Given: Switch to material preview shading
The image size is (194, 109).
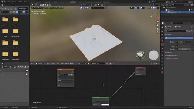Looking at the screenshot, I should [154, 8].
